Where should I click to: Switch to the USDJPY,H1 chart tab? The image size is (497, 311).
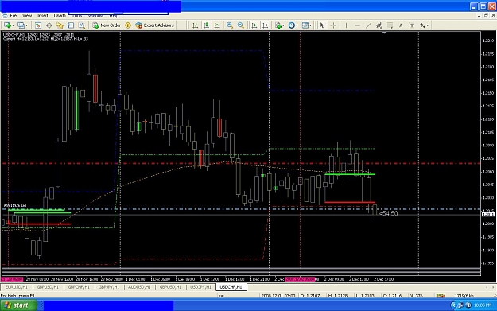(200, 287)
